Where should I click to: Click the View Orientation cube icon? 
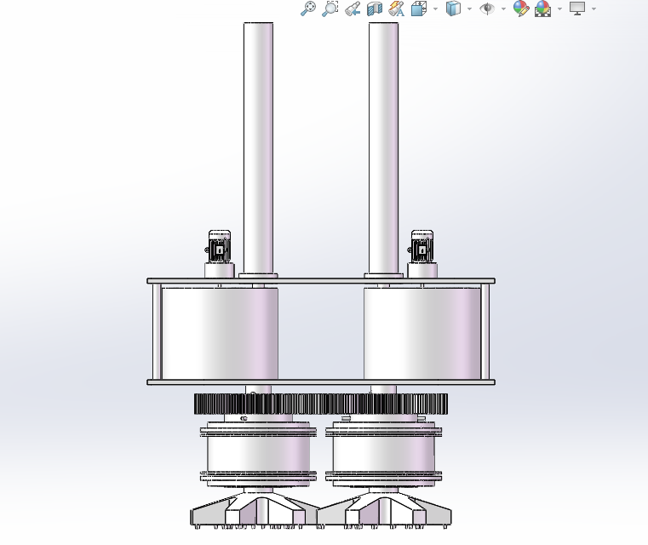(x=419, y=9)
